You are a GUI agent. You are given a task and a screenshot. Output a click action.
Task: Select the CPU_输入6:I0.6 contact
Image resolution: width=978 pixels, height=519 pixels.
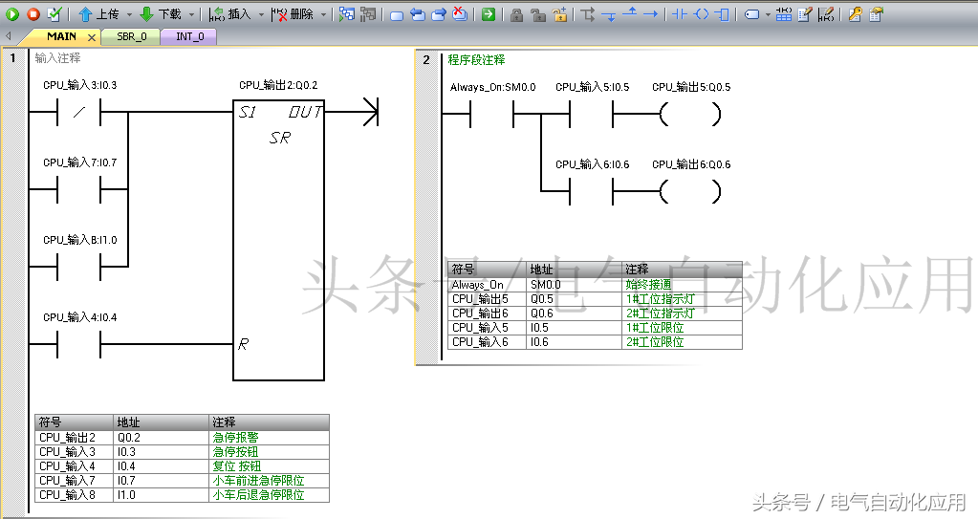[x=591, y=191]
